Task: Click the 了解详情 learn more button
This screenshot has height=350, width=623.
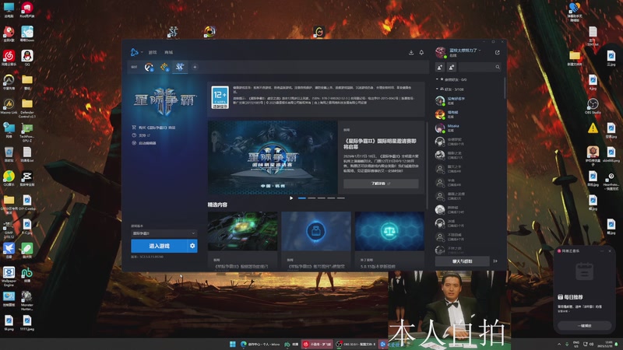Action: [x=381, y=184]
